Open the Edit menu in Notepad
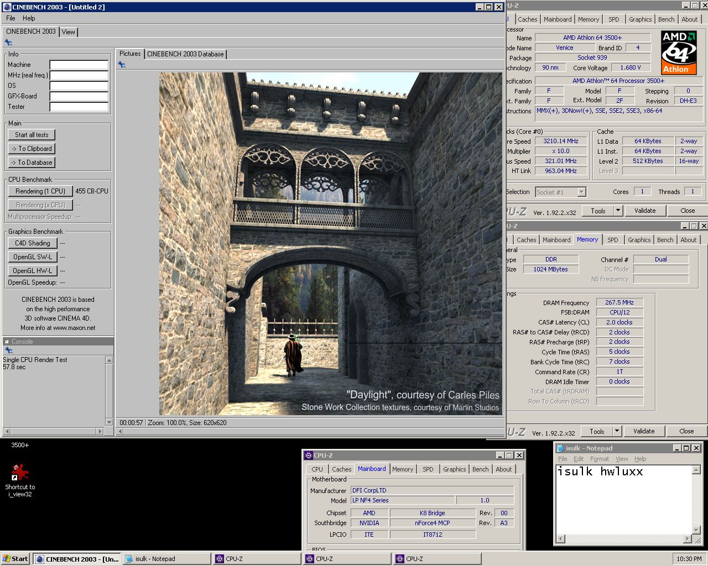Image resolution: width=708 pixels, height=566 pixels. pos(579,459)
